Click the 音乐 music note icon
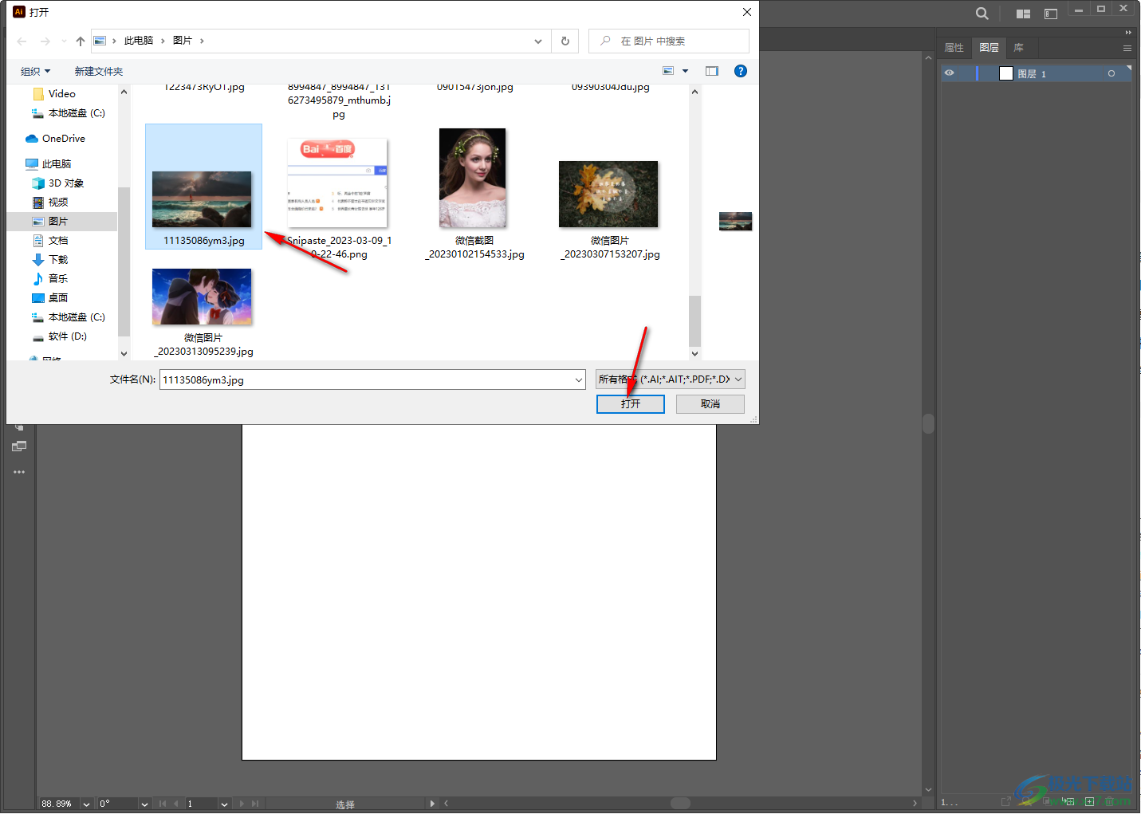This screenshot has width=1141, height=814. pyautogui.click(x=38, y=279)
